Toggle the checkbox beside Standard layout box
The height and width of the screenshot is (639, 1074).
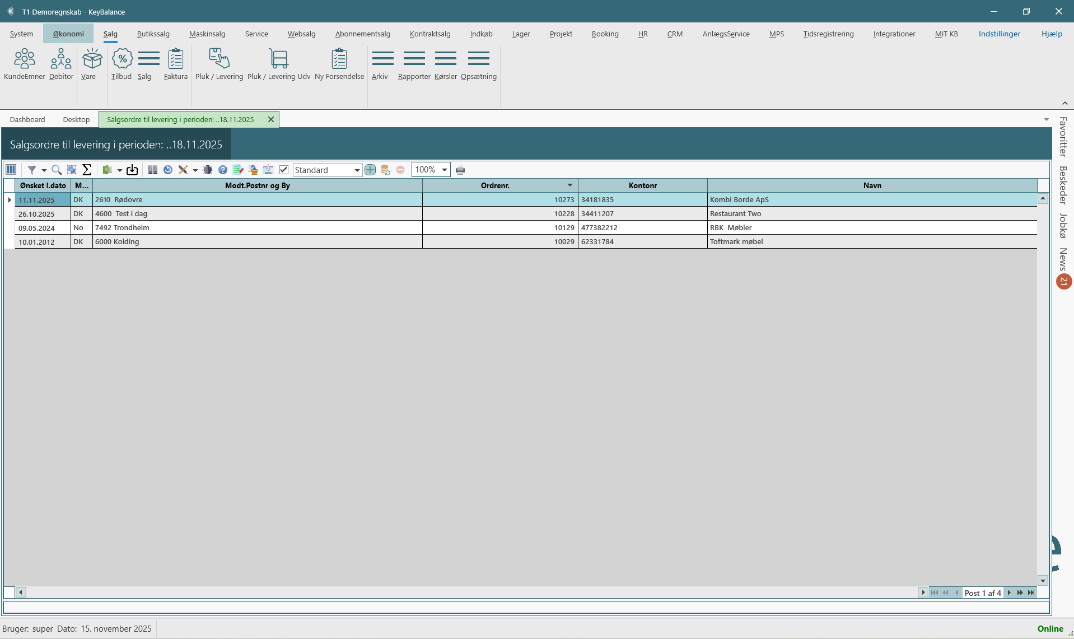(x=284, y=170)
